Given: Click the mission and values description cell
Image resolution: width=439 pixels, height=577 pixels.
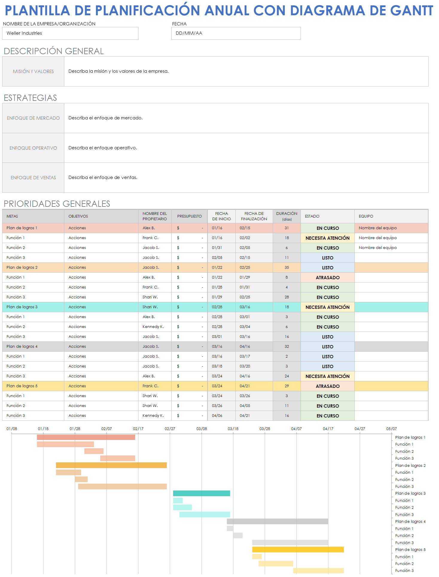Looking at the screenshot, I should click(x=246, y=71).
